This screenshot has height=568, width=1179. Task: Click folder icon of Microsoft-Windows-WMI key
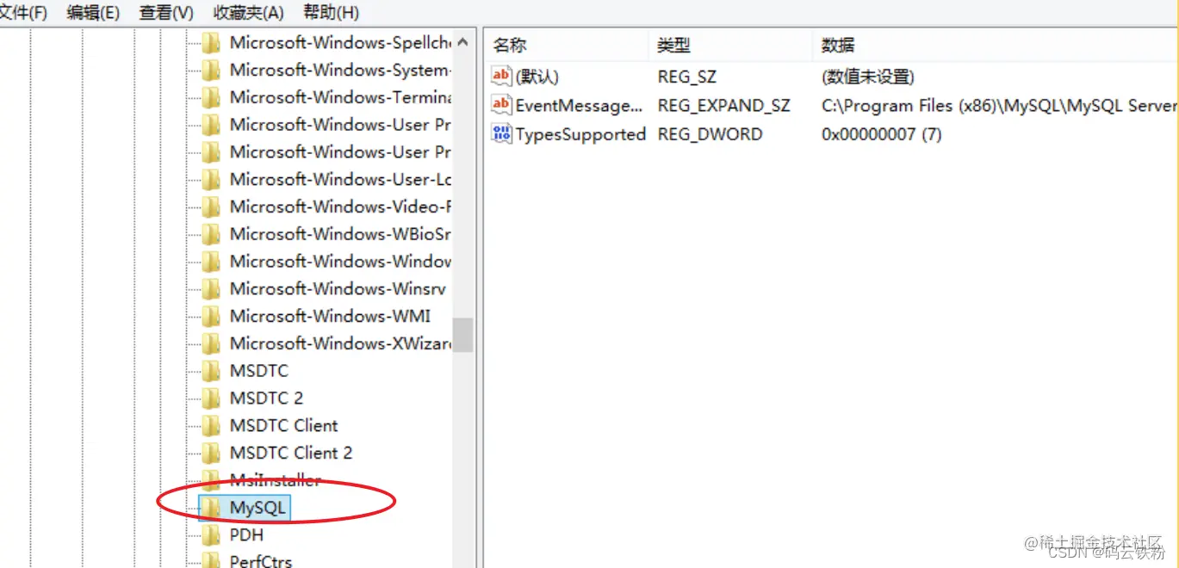click(x=210, y=316)
